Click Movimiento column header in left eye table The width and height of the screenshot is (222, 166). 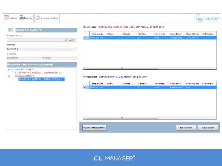[x=159, y=84]
